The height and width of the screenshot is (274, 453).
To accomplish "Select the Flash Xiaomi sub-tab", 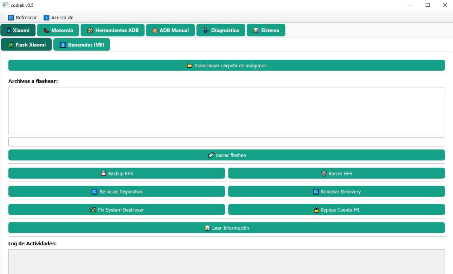I will click(x=26, y=45).
